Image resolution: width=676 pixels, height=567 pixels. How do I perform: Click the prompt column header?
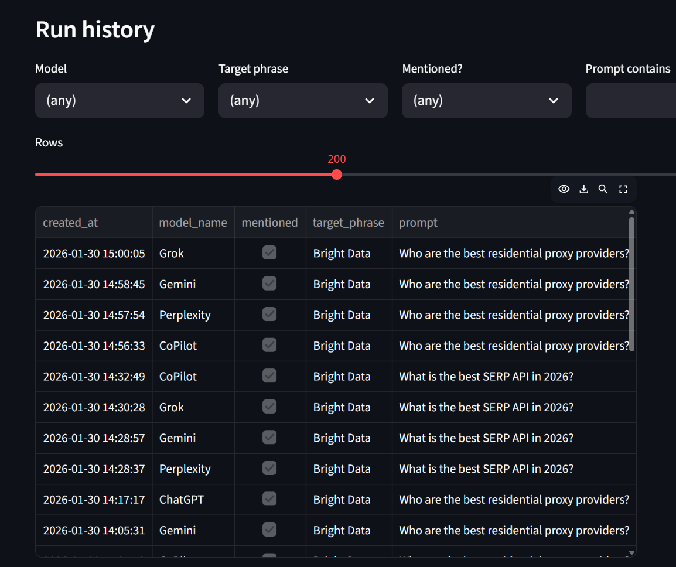(418, 222)
